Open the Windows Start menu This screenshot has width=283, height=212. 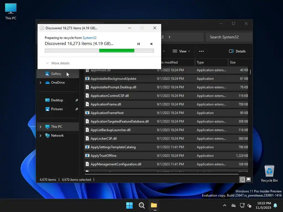(x=129, y=205)
